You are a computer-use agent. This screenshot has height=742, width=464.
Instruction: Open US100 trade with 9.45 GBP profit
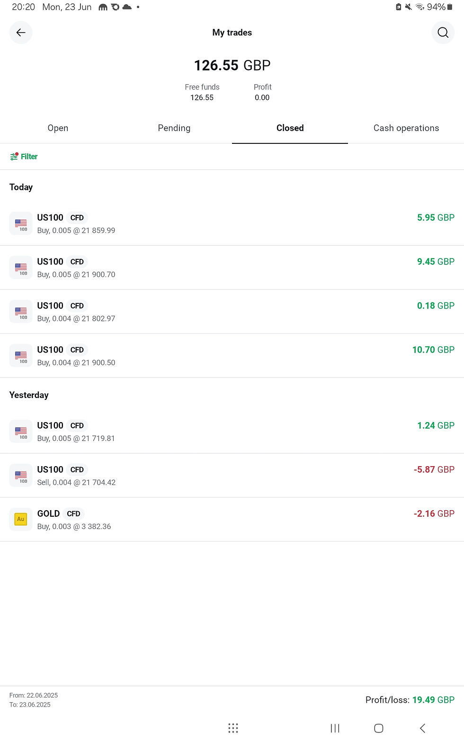click(x=232, y=267)
